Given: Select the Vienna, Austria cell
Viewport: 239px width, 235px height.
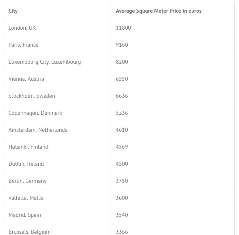Looking at the screenshot, I should pyautogui.click(x=26, y=79).
